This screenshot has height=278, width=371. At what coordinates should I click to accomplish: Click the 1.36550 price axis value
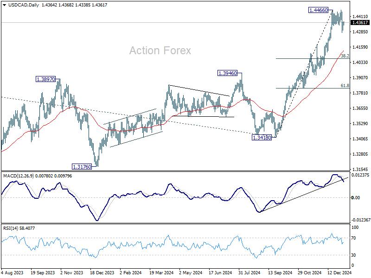pyautogui.click(x=360, y=108)
